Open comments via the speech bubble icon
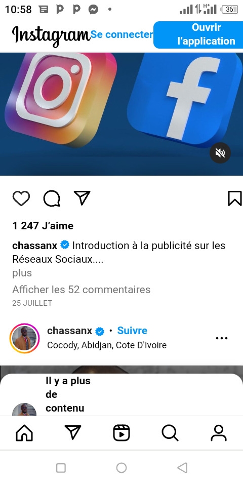Viewport: 243px width, 486px height. click(52, 198)
